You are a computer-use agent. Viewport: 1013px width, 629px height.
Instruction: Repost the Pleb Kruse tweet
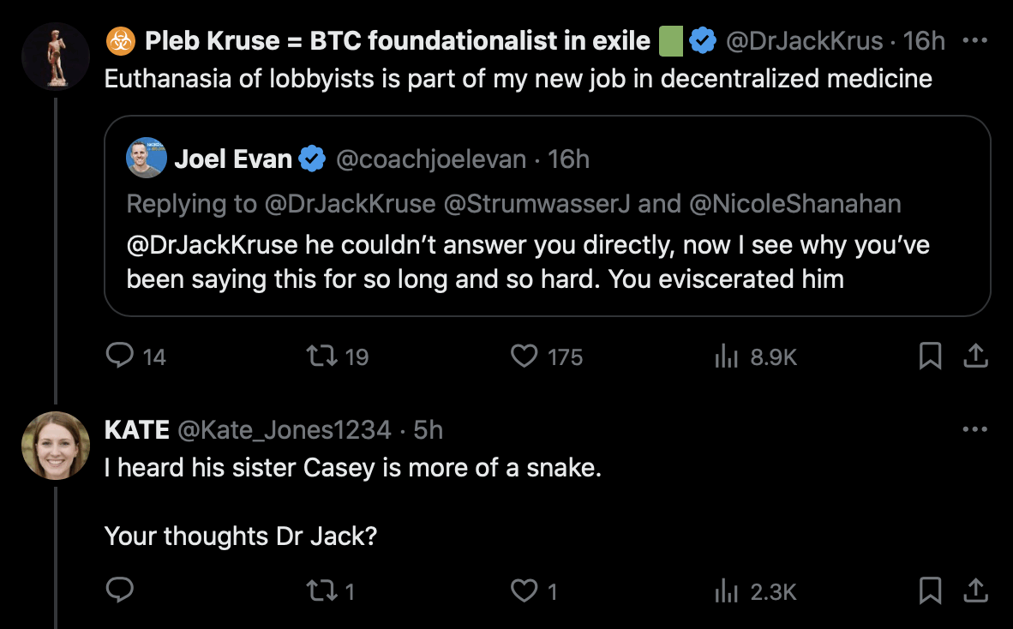pos(320,356)
